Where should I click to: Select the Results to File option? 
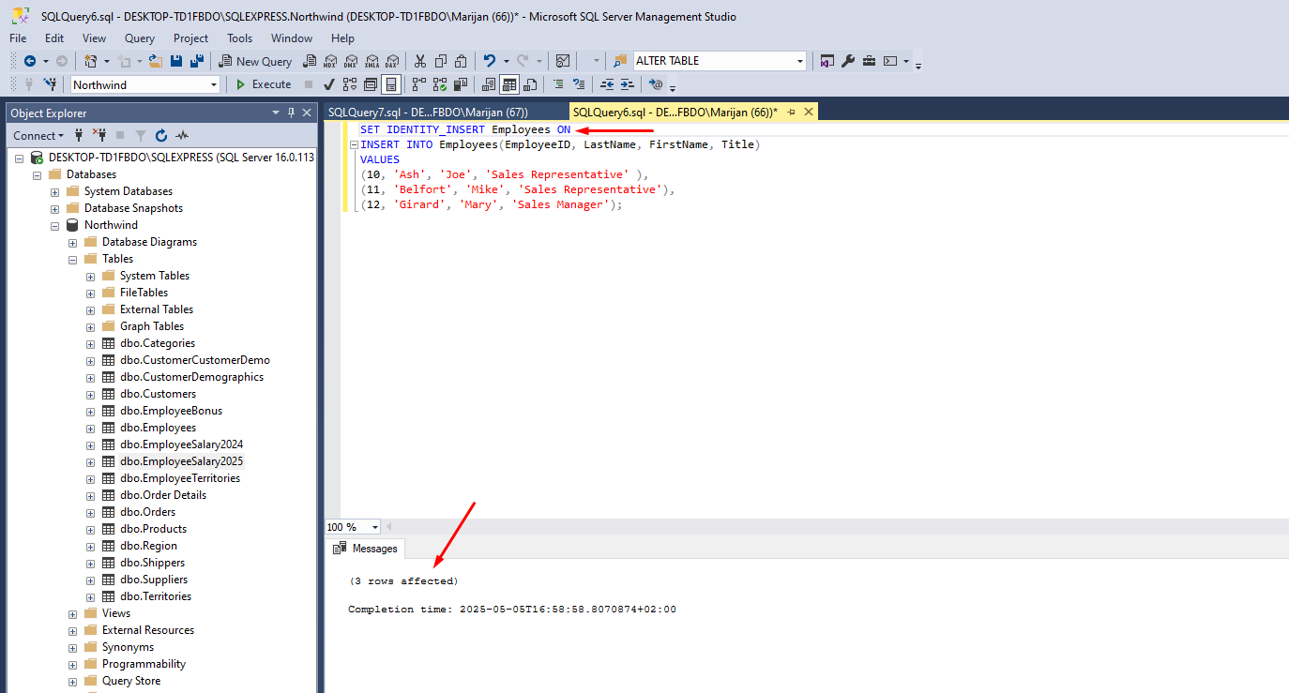click(530, 84)
